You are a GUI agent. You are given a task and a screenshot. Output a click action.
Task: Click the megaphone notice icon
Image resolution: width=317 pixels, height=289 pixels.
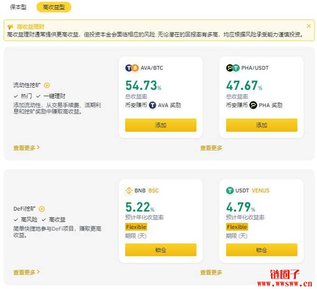[x=11, y=27]
